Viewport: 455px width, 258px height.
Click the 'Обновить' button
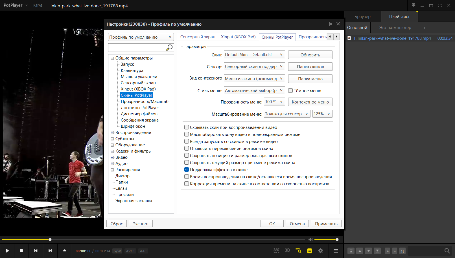click(x=310, y=55)
